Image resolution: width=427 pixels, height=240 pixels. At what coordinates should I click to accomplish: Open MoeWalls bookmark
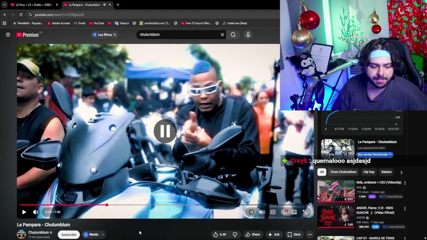(28, 23)
